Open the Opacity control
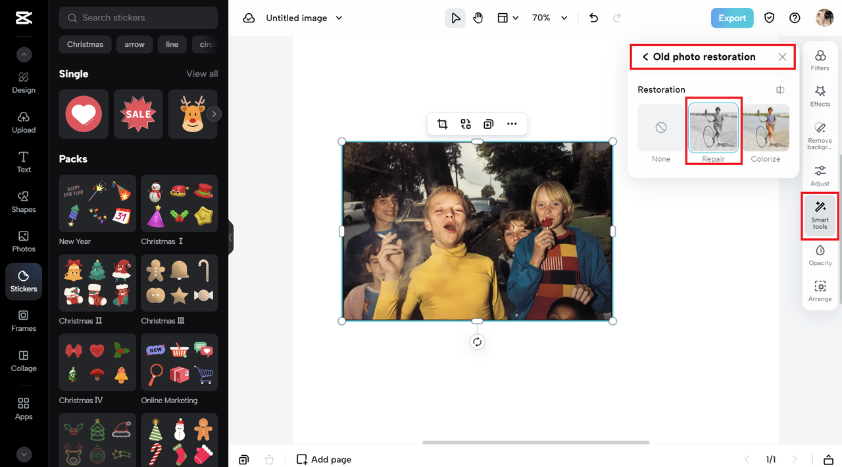The width and height of the screenshot is (842, 467). (820, 255)
